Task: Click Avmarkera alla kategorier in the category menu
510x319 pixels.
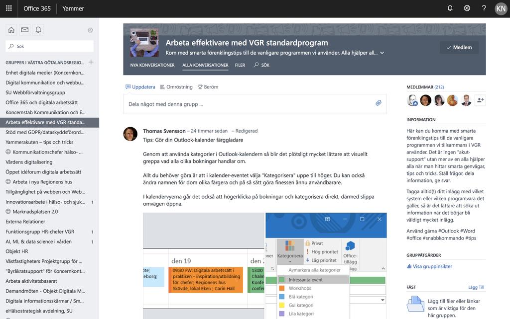Action: 314,270
